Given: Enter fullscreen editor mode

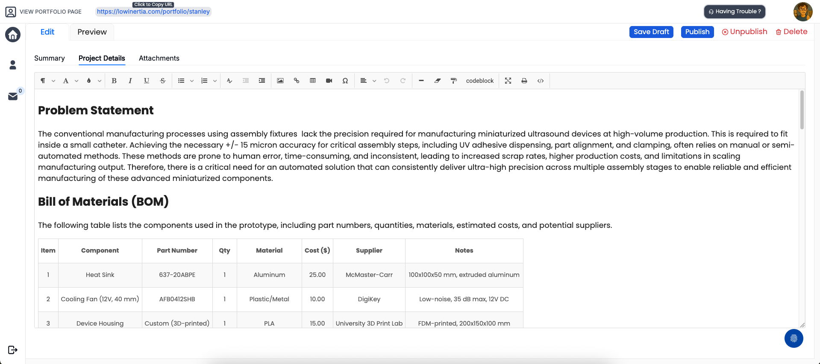Looking at the screenshot, I should click(508, 81).
